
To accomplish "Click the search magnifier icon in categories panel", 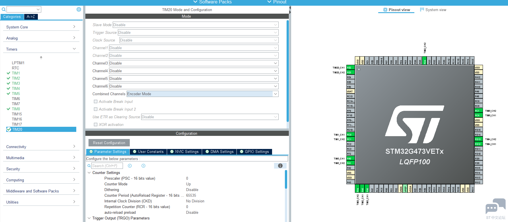I will pos(4,9).
